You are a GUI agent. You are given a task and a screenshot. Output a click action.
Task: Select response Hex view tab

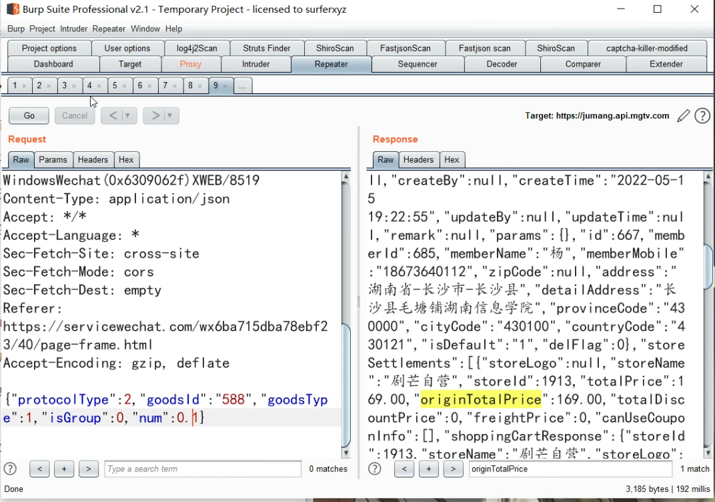tap(452, 159)
